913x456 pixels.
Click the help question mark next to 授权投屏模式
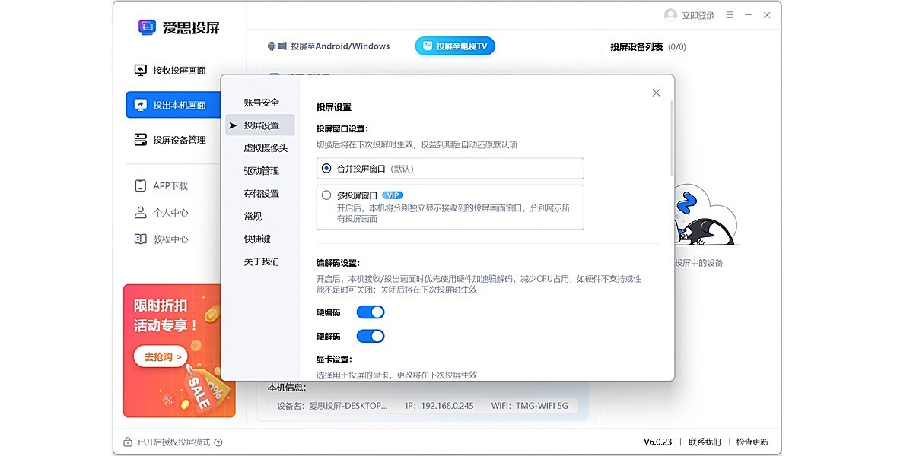(x=217, y=441)
